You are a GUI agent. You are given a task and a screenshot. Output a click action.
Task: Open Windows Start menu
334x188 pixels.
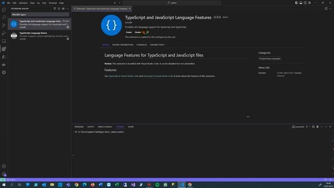(x=4, y=185)
